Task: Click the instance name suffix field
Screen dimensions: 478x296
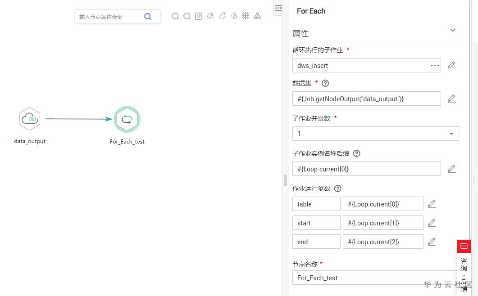Action: point(366,169)
